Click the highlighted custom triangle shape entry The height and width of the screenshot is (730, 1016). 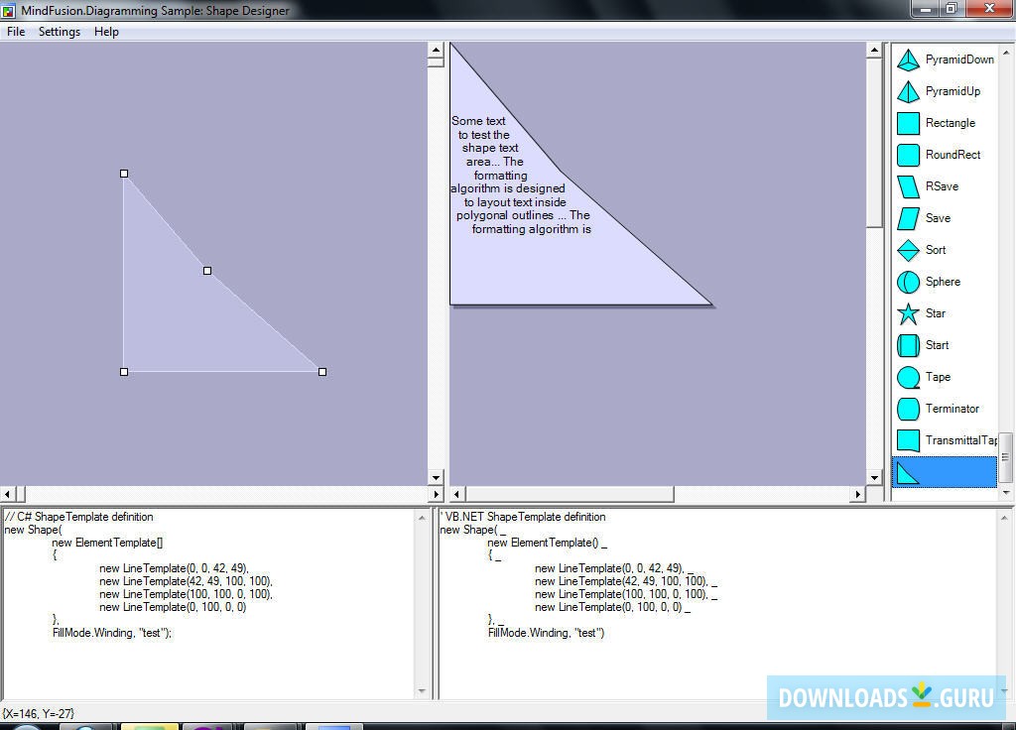943,472
